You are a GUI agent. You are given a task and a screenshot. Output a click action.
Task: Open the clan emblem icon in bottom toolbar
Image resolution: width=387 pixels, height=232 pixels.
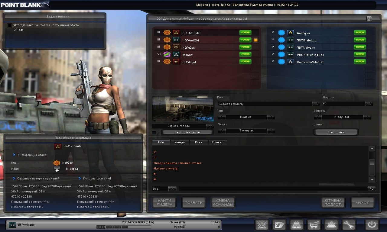(x=262, y=225)
